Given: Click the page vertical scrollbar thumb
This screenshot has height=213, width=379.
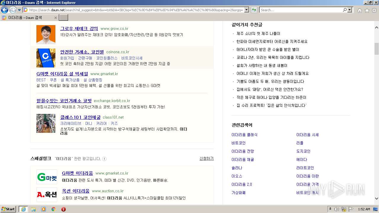Looking at the screenshot, I should (376, 49).
